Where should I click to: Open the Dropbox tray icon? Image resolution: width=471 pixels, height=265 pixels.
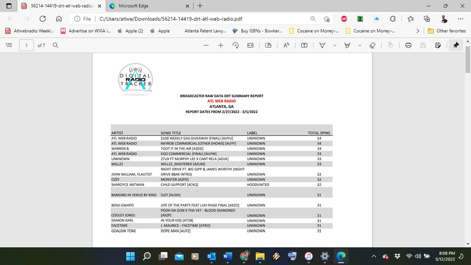398,256
